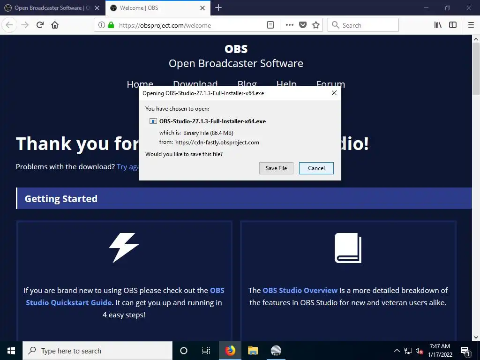The height and width of the screenshot is (360, 480).
Task: Click the network tray icon
Action: tap(408, 351)
